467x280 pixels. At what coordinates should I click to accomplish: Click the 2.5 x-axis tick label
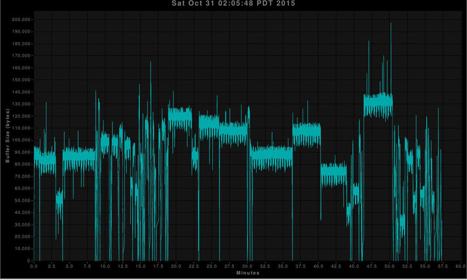[51, 266]
